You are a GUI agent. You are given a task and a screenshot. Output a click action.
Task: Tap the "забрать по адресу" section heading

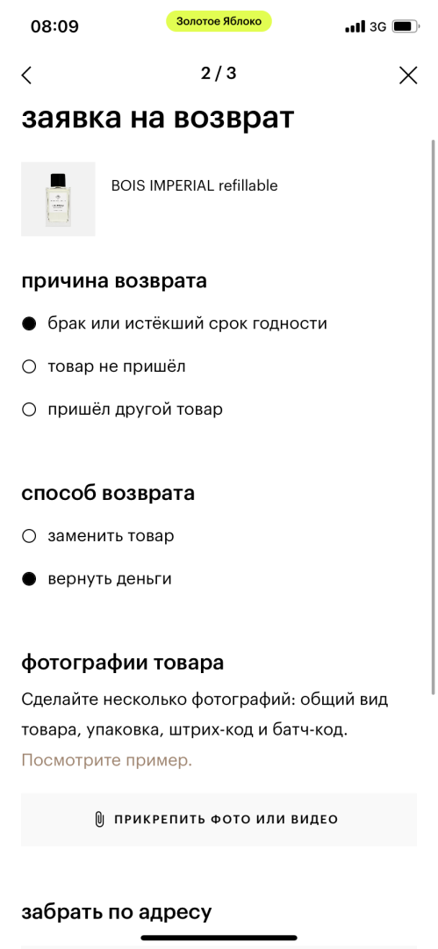[117, 911]
